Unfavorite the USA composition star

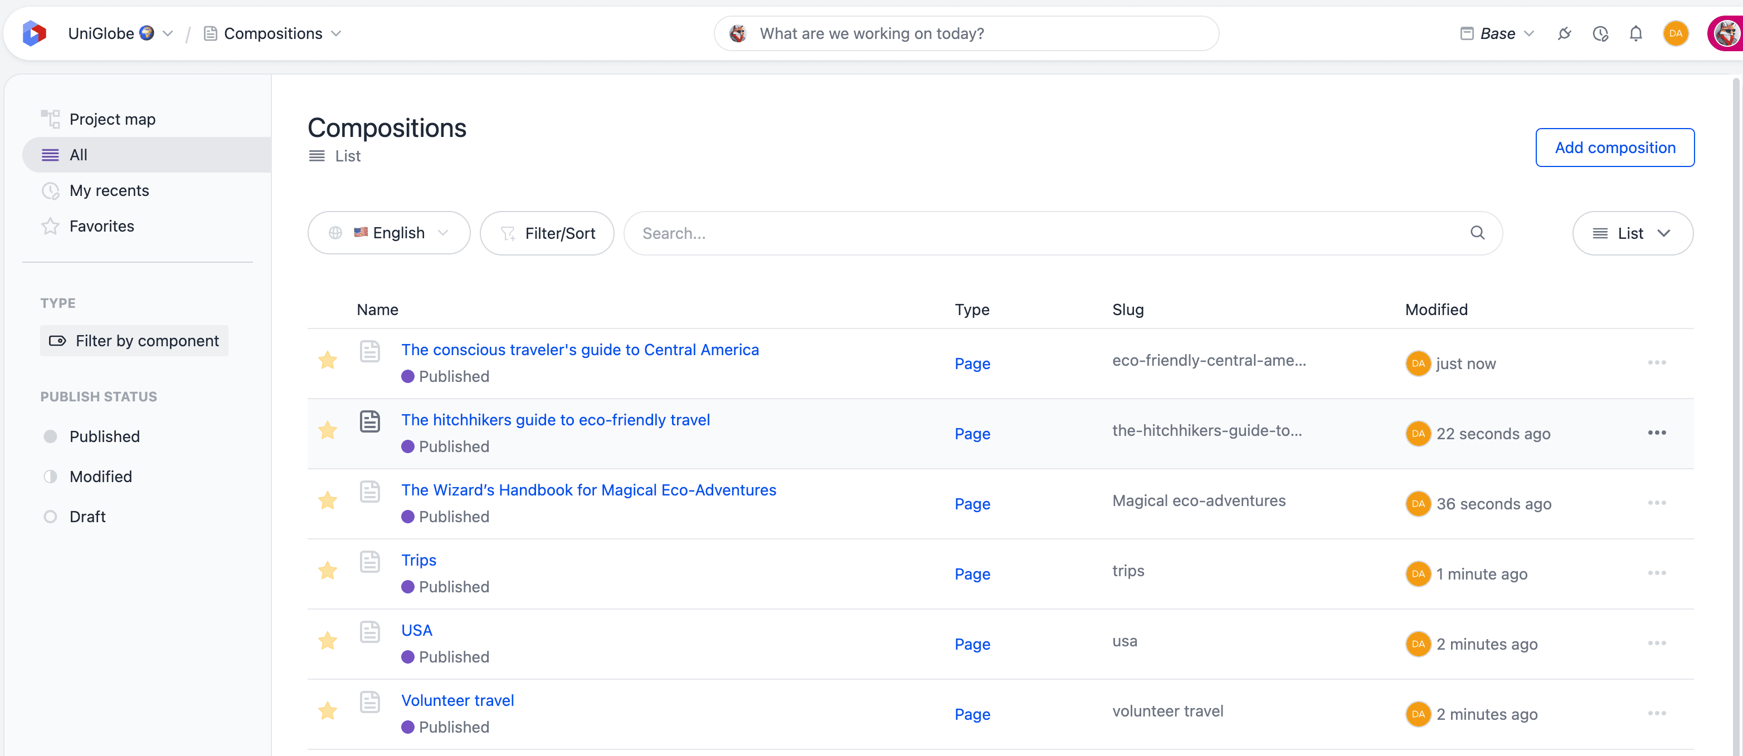pos(328,640)
